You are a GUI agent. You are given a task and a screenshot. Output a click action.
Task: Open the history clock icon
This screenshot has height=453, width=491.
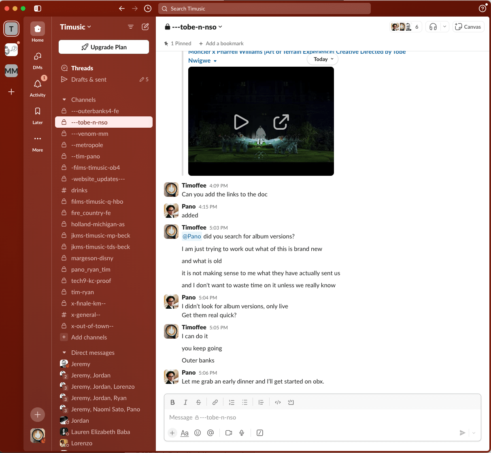148,8
